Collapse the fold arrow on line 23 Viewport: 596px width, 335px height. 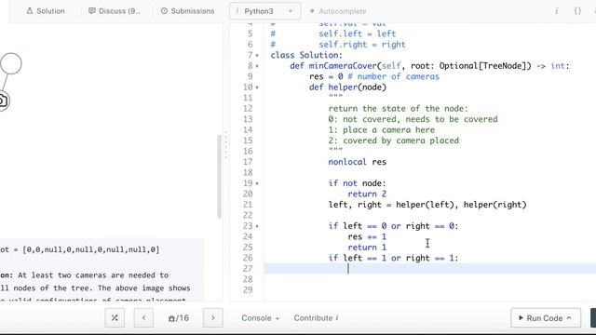[x=257, y=226]
